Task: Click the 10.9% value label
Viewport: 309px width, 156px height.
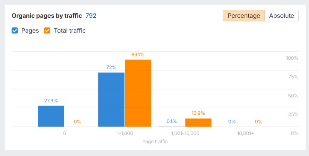Action: pos(198,113)
